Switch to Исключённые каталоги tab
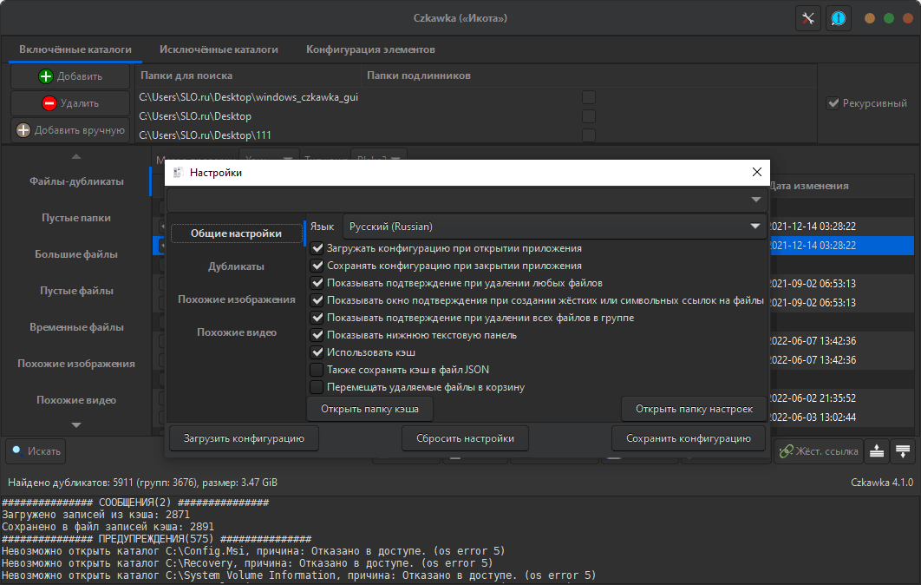Screen dimensions: 921x585 (219, 50)
